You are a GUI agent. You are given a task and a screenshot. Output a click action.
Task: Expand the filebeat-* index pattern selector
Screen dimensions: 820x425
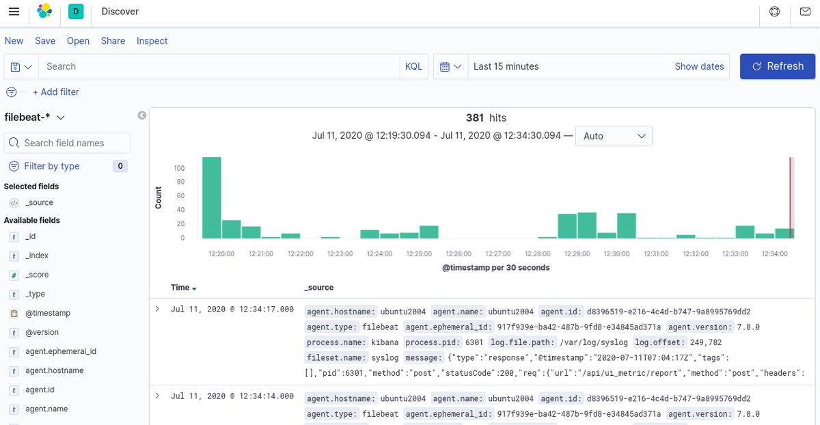click(36, 118)
